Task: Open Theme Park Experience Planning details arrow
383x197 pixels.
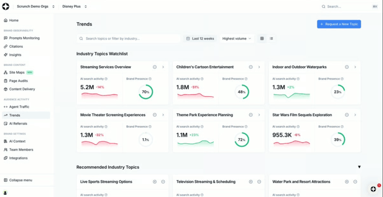Action: (x=259, y=115)
